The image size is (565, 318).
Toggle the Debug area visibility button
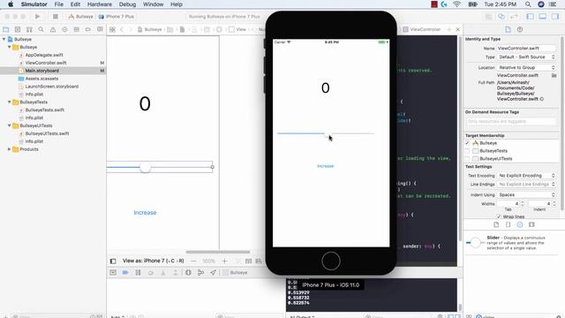[543, 17]
